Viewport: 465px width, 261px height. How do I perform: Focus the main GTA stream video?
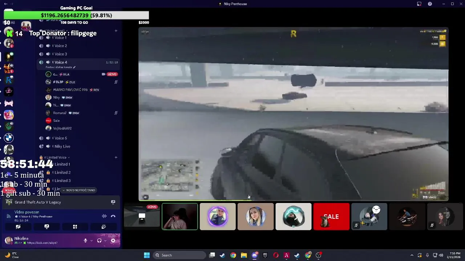coord(294,114)
